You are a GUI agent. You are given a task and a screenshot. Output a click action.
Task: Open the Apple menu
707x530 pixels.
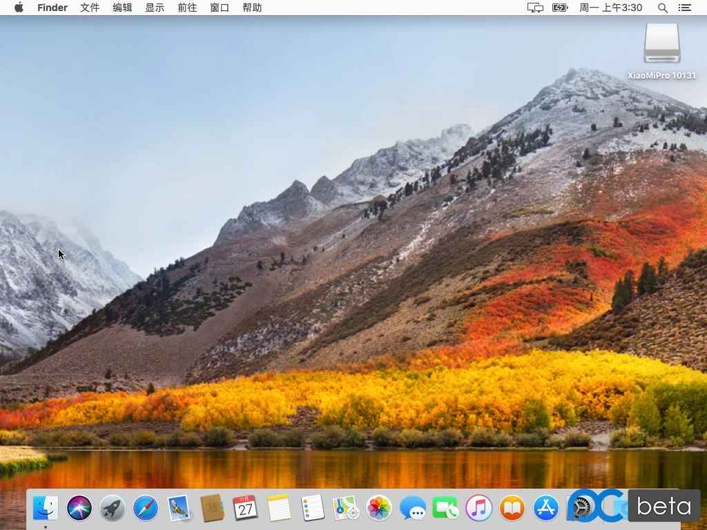[x=19, y=7]
